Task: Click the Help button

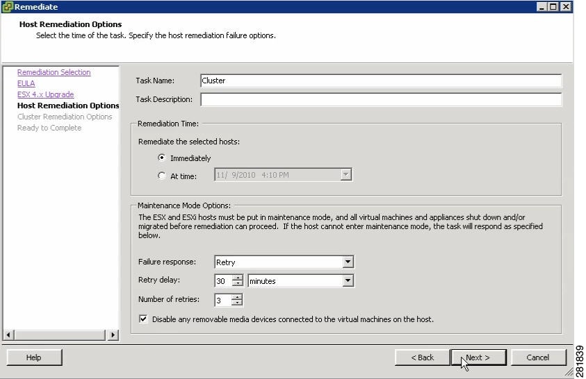Action: tap(34, 357)
